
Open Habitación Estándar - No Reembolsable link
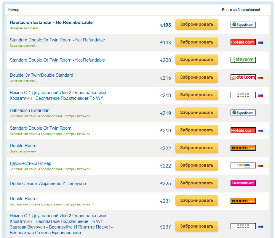(51, 22)
